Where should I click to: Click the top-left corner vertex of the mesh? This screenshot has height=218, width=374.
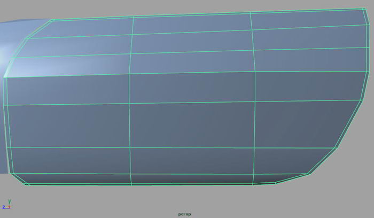point(52,20)
